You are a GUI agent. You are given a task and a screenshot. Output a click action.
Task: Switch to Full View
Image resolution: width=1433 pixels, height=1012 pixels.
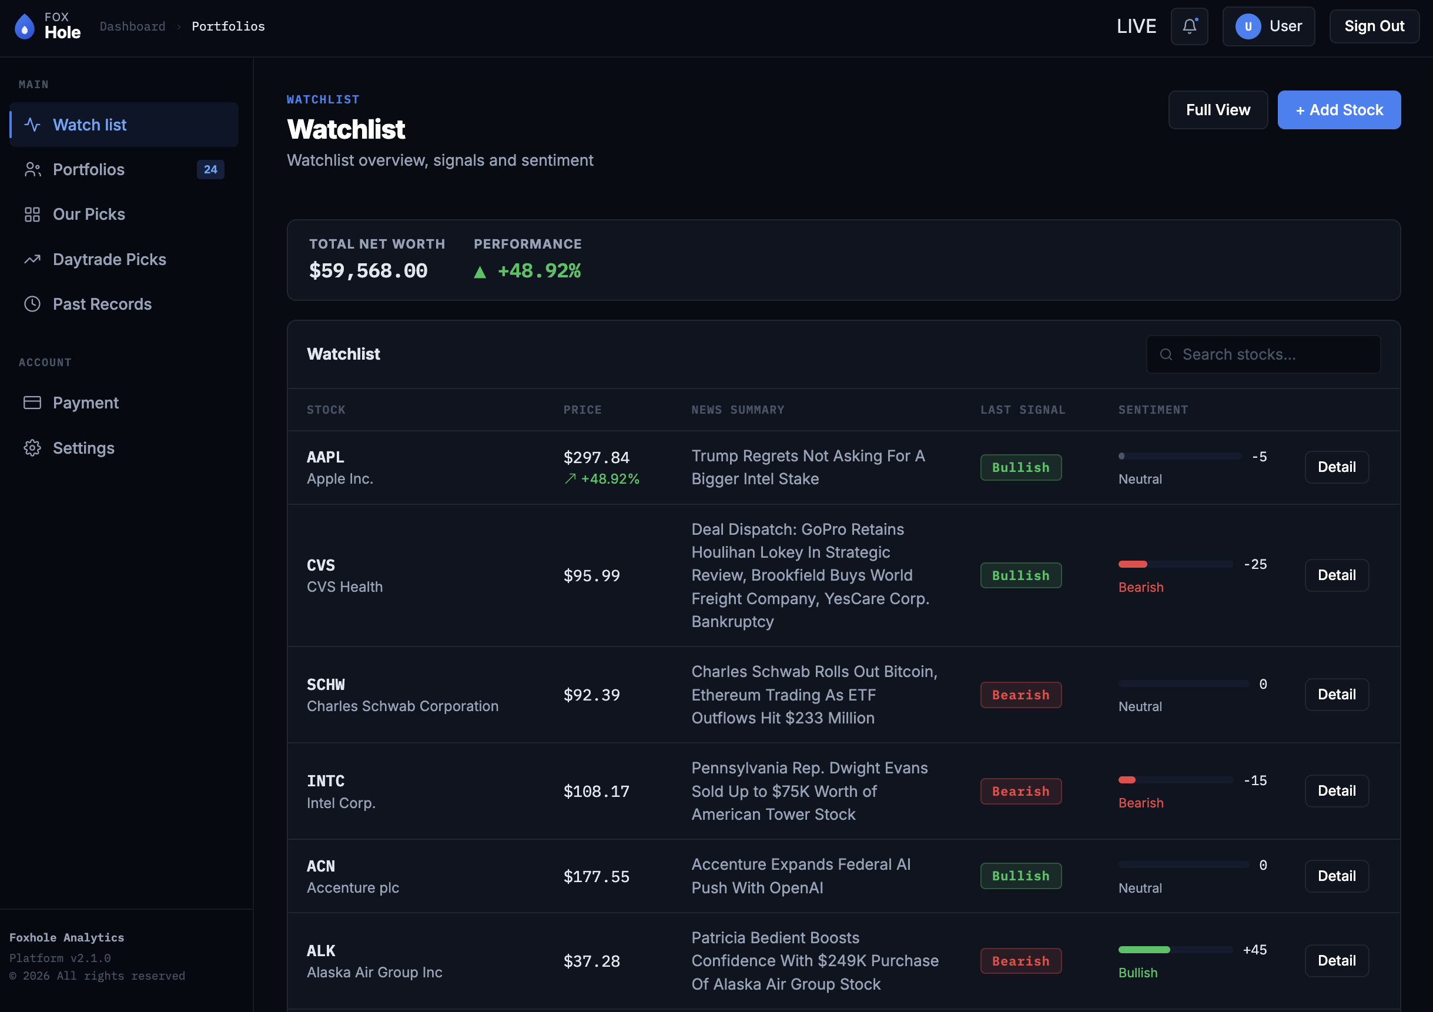[1218, 110]
